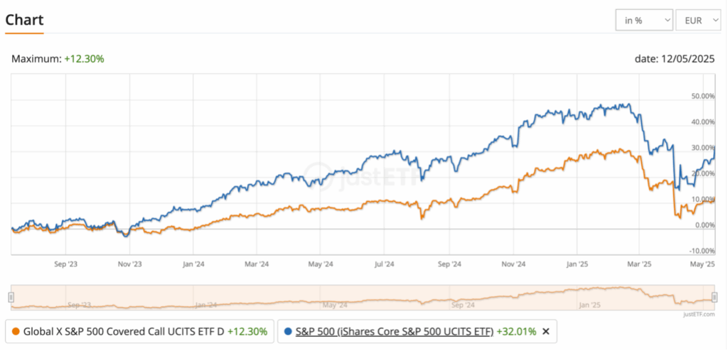Image resolution: width=728 pixels, height=351 pixels.
Task: Click the navigator's right range grip handle
Action: 714,297
